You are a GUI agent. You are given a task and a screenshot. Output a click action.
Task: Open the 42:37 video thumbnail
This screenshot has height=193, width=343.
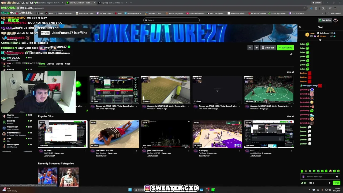pos(166,90)
